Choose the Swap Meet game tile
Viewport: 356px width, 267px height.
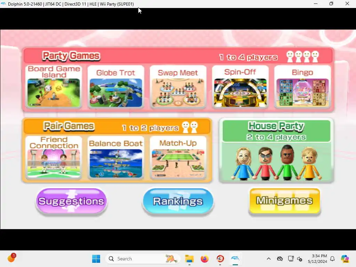[x=178, y=86]
